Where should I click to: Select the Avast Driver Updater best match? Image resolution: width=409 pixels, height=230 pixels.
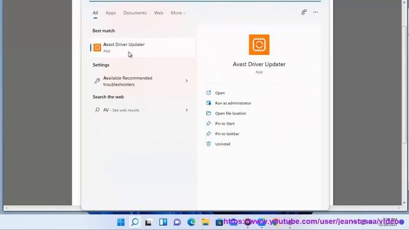(143, 47)
